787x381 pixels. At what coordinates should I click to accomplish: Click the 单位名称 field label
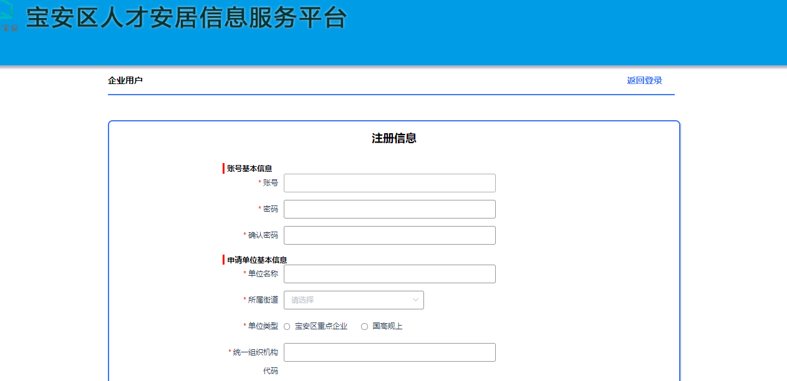point(263,274)
